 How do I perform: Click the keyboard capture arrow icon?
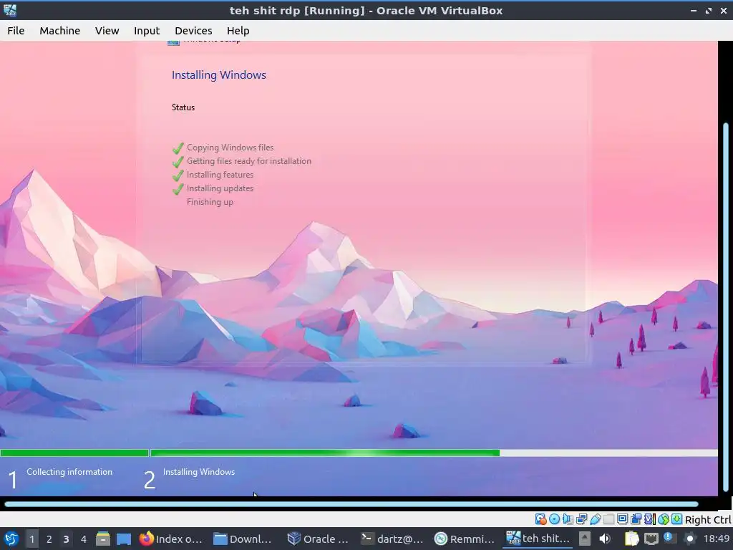point(676,519)
